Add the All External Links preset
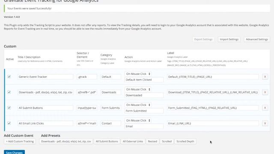This screenshot has width=274, height=154. (x=133, y=142)
